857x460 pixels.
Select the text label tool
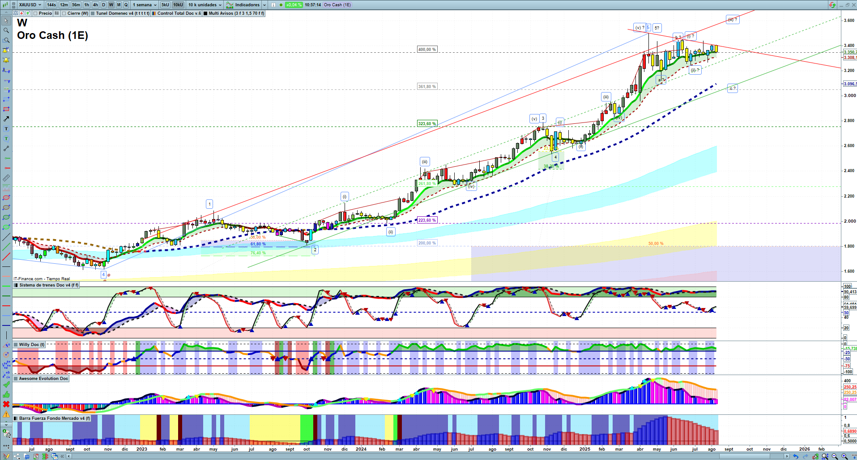6,129
